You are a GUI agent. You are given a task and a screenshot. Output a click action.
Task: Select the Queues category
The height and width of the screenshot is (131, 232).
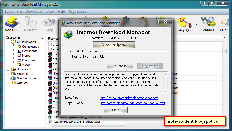click(22, 83)
